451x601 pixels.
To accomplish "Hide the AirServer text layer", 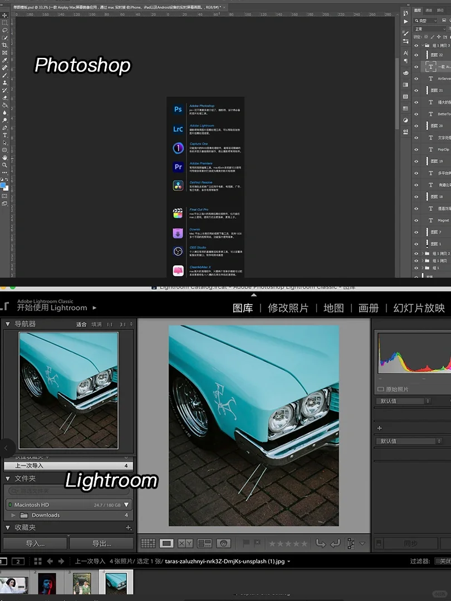I will pos(416,78).
